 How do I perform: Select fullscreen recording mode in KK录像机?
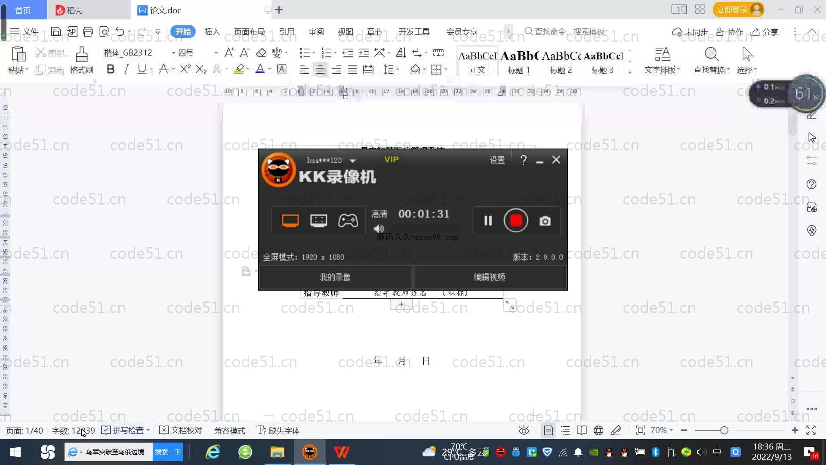coord(290,221)
